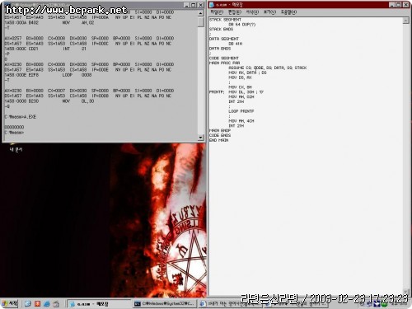Click the first quick launch icon
This screenshot has width=412, height=309.
tap(28, 303)
